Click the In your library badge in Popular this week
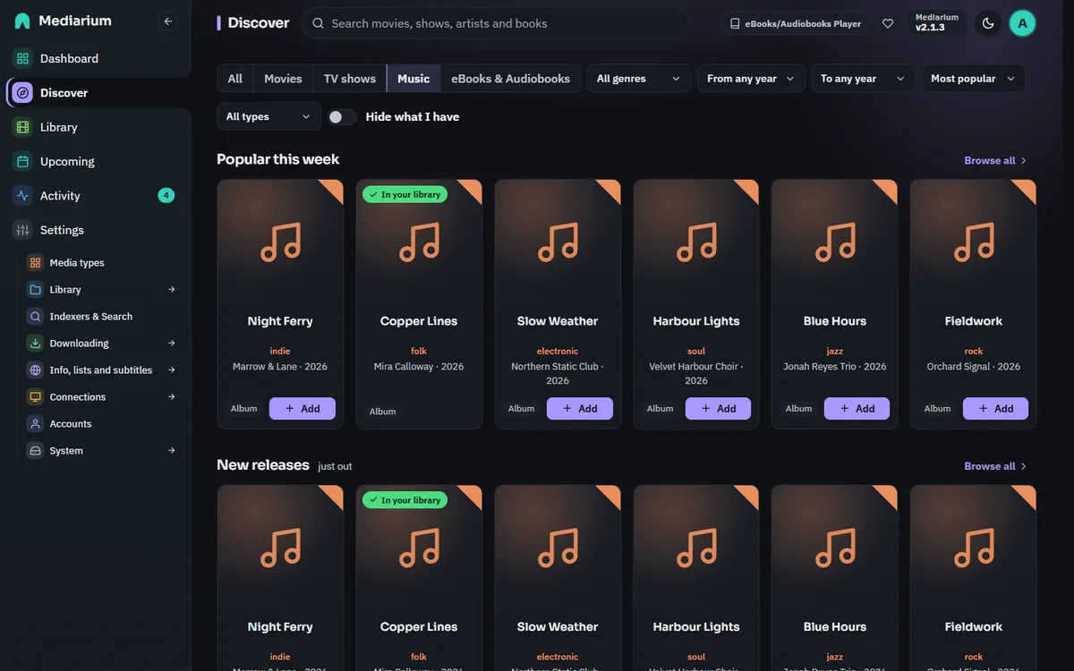 (405, 194)
